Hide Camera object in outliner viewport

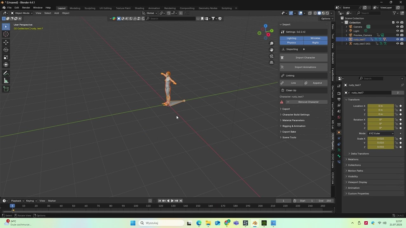(x=397, y=27)
